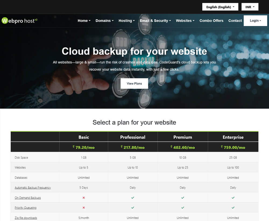Click the Webpro host logo

pyautogui.click(x=19, y=21)
